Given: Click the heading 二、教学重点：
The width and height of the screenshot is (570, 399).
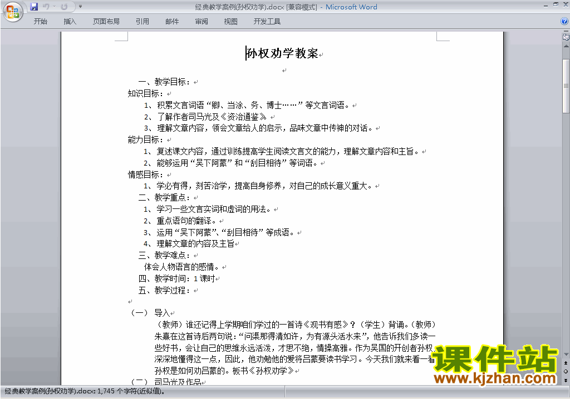Looking at the screenshot, I should pos(164,197).
